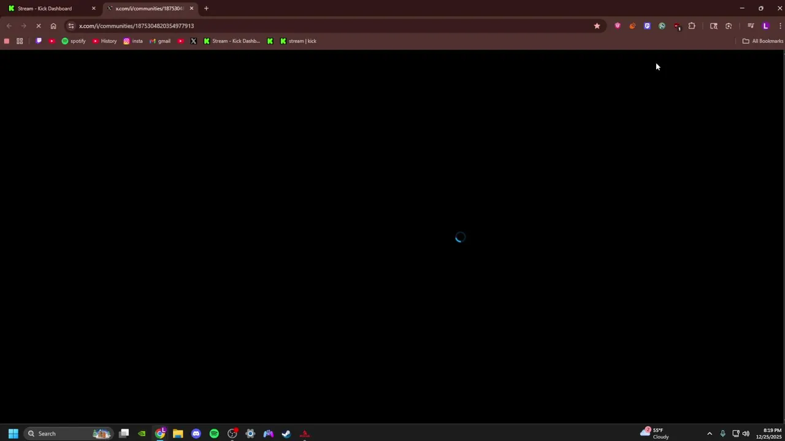Go to the browser home page
785x441 pixels.
point(53,26)
